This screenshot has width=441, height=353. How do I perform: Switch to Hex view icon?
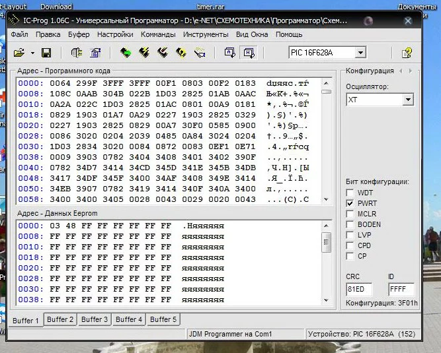click(249, 53)
